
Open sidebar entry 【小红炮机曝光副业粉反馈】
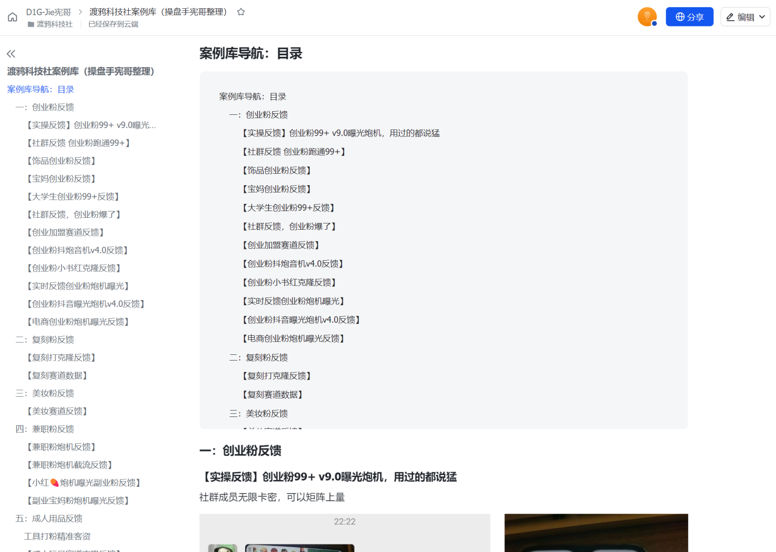pos(84,483)
